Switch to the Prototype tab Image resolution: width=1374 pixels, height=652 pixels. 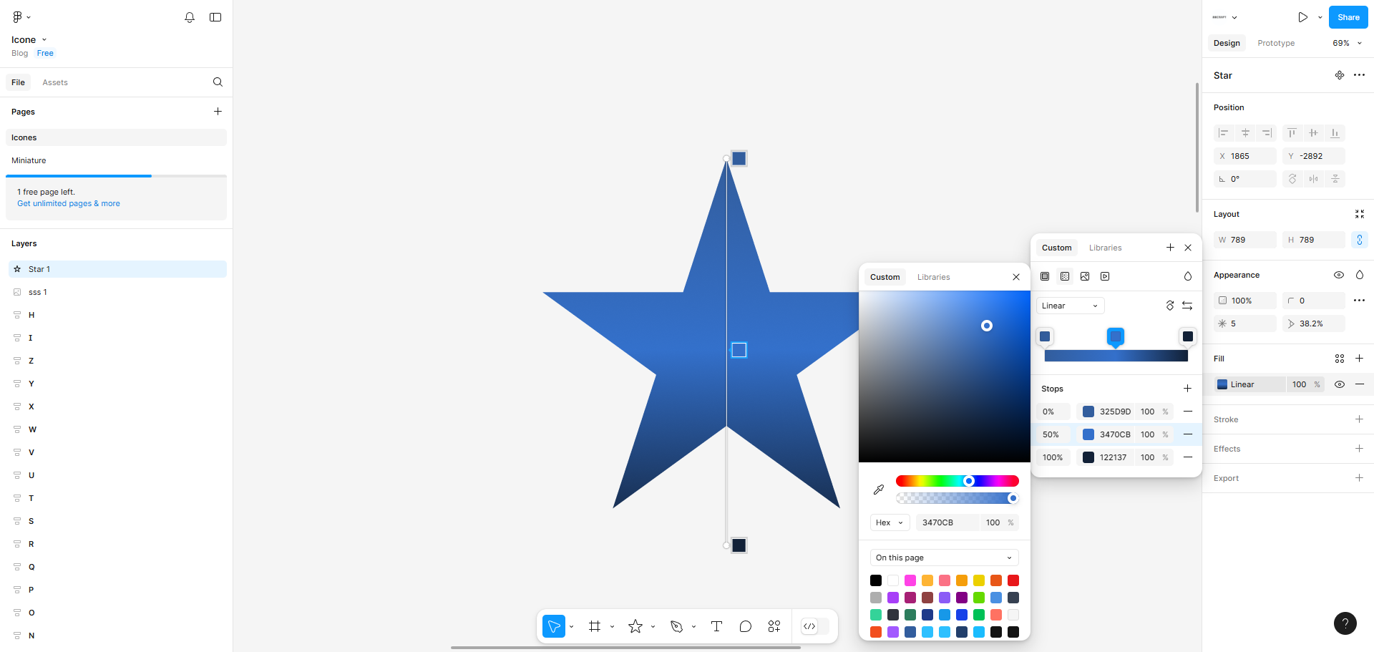pos(1276,43)
